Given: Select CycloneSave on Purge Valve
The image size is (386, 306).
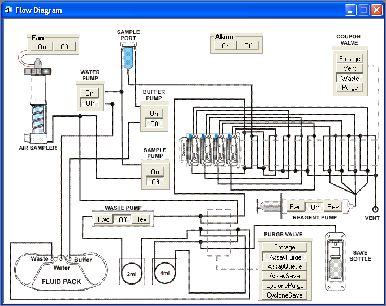Looking at the screenshot, I should point(285,295).
